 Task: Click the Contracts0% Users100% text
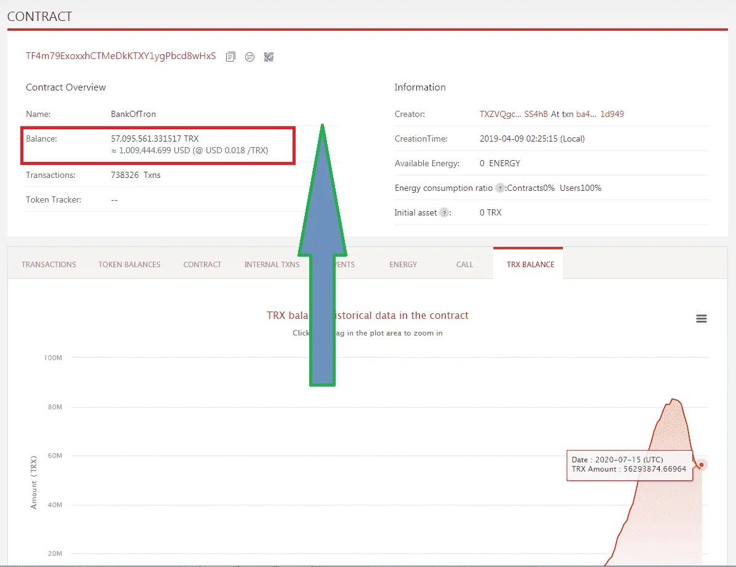coord(554,188)
